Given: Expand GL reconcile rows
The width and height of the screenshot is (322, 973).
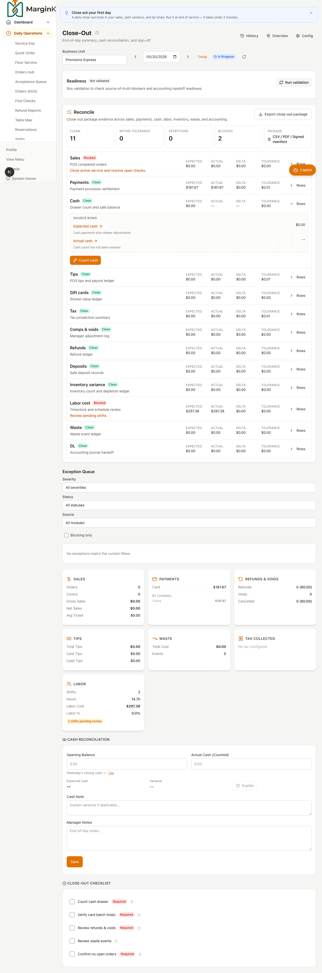Looking at the screenshot, I should pyautogui.click(x=298, y=449).
